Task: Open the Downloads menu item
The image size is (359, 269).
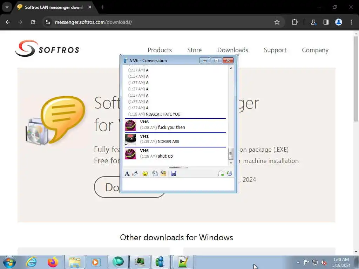Action: tap(233, 50)
